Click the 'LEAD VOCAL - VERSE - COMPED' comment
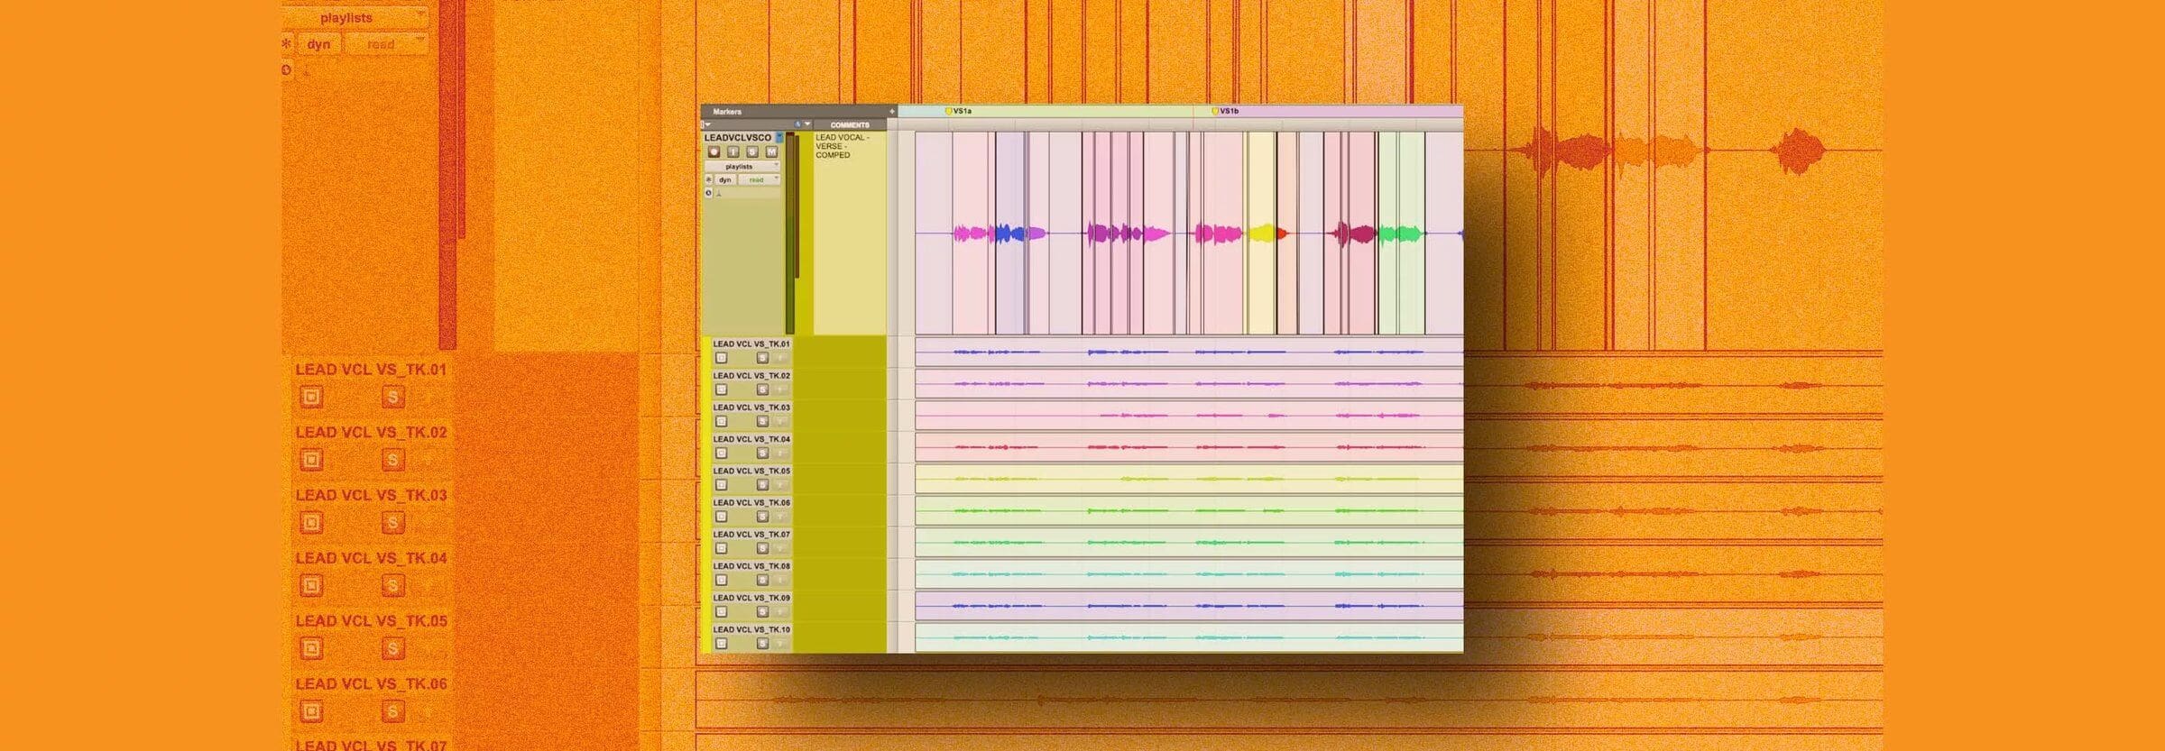2165x751 pixels. [x=842, y=146]
